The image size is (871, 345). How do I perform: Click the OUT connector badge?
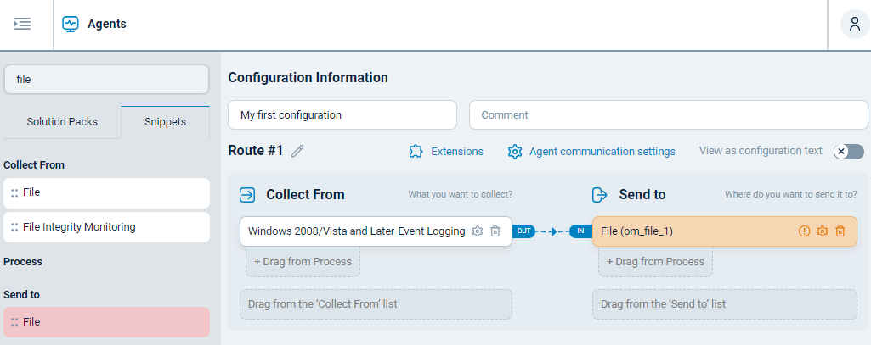point(523,231)
